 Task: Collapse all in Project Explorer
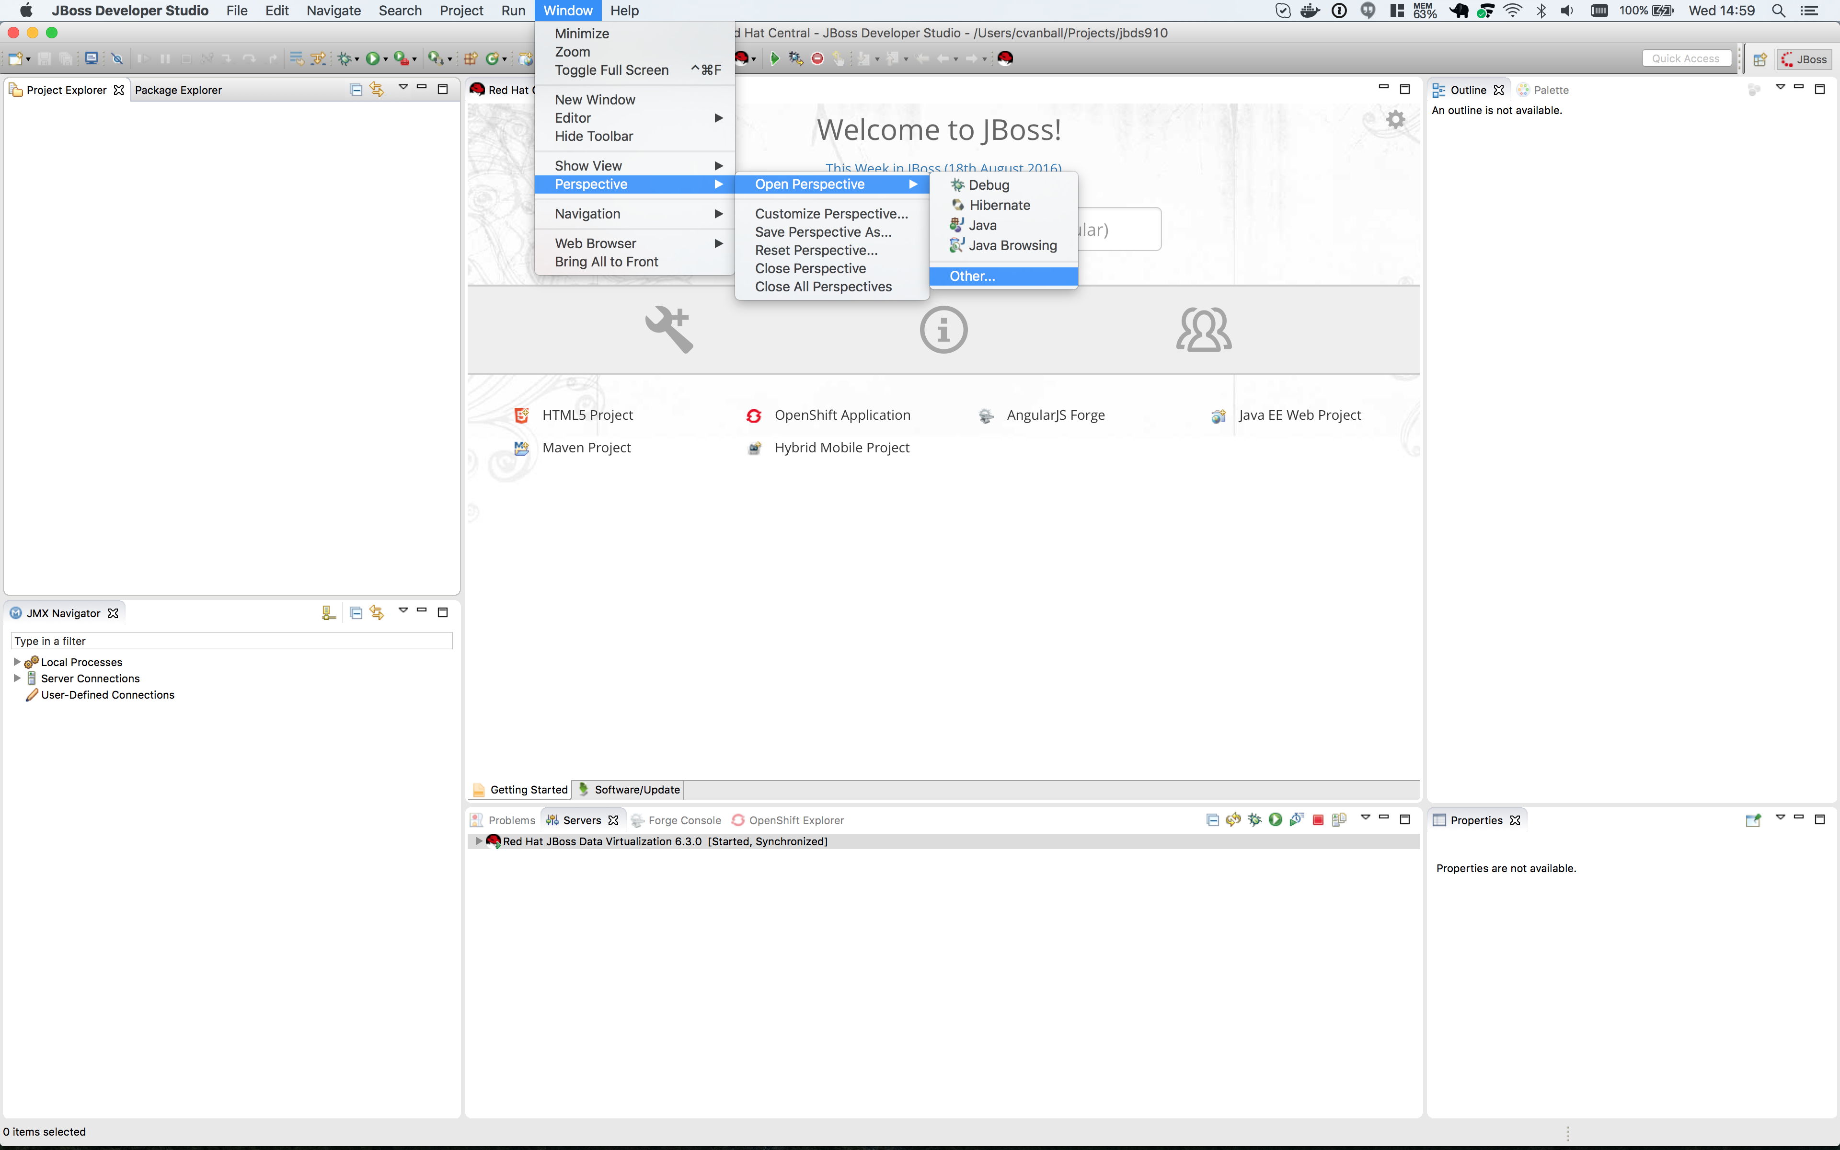[x=356, y=90]
